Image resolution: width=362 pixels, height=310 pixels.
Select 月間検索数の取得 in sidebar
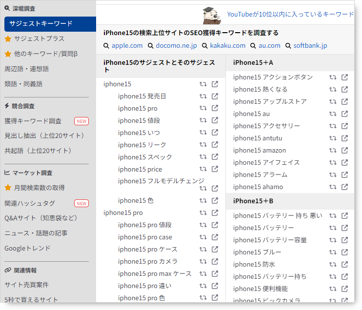point(39,188)
